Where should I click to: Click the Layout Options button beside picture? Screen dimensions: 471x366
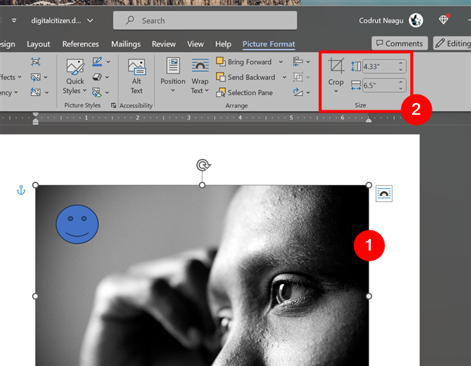[384, 193]
